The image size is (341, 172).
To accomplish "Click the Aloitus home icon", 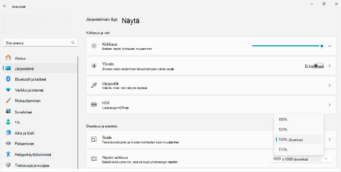I will (x=8, y=58).
